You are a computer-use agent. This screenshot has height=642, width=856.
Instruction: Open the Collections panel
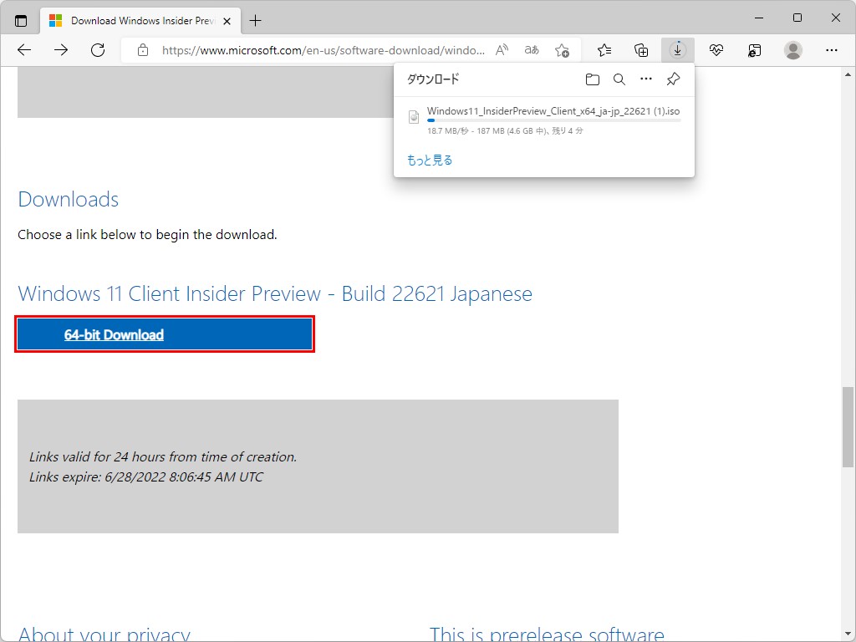click(641, 50)
